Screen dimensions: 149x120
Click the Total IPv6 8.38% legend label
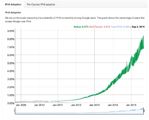coord(121,27)
